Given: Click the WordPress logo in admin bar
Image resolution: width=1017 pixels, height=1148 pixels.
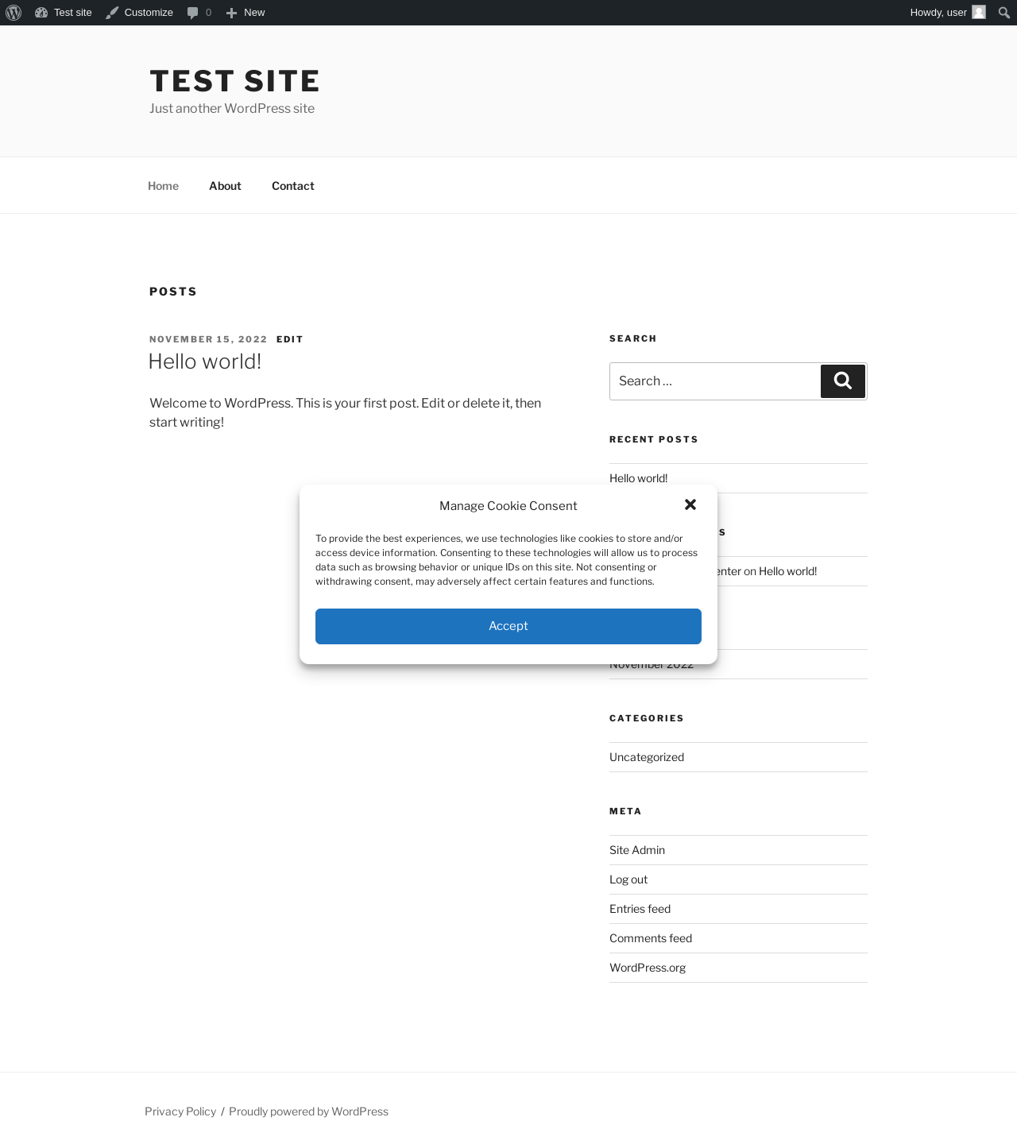Looking at the screenshot, I should click(x=14, y=13).
